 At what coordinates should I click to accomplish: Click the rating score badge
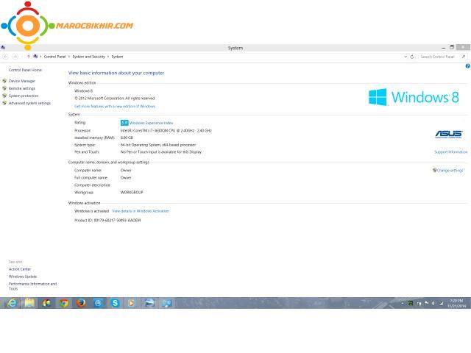124,123
